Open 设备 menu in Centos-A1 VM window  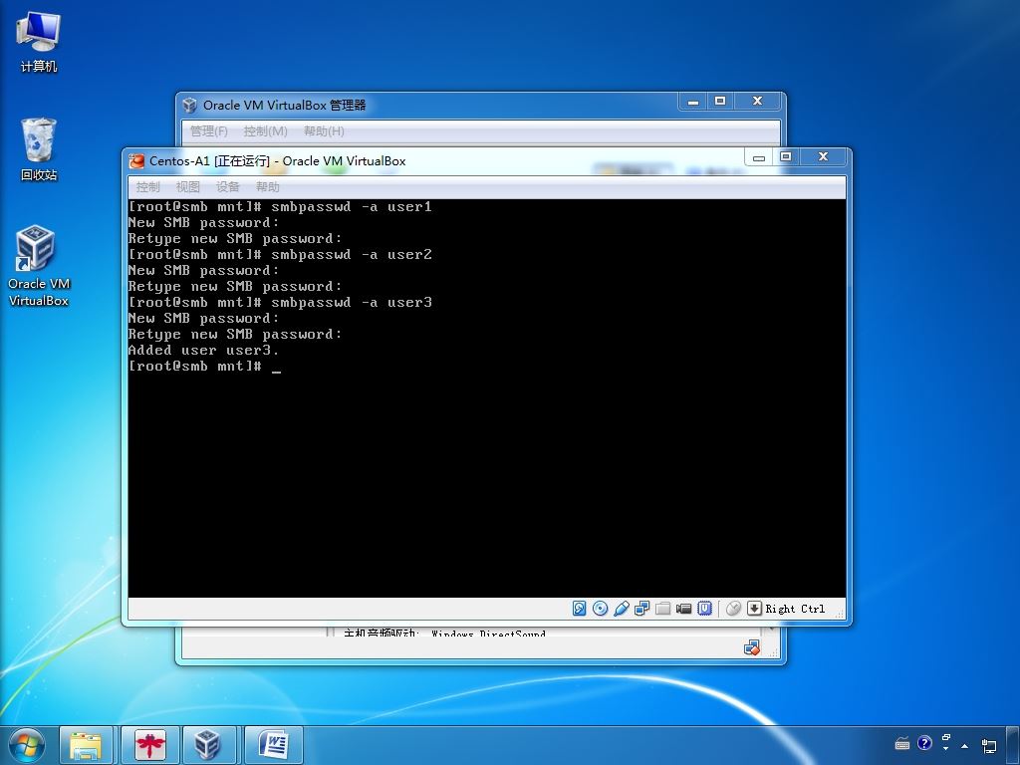(x=228, y=187)
